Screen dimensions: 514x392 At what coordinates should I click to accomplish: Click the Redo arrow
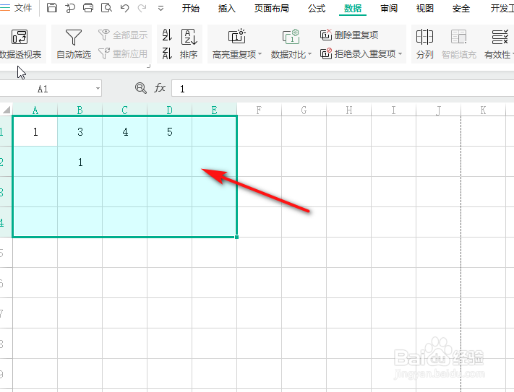point(142,8)
